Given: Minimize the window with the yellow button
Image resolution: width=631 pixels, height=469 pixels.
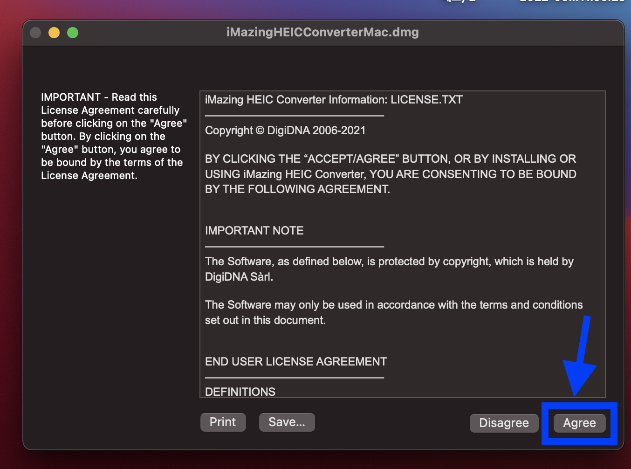Looking at the screenshot, I should point(54,33).
